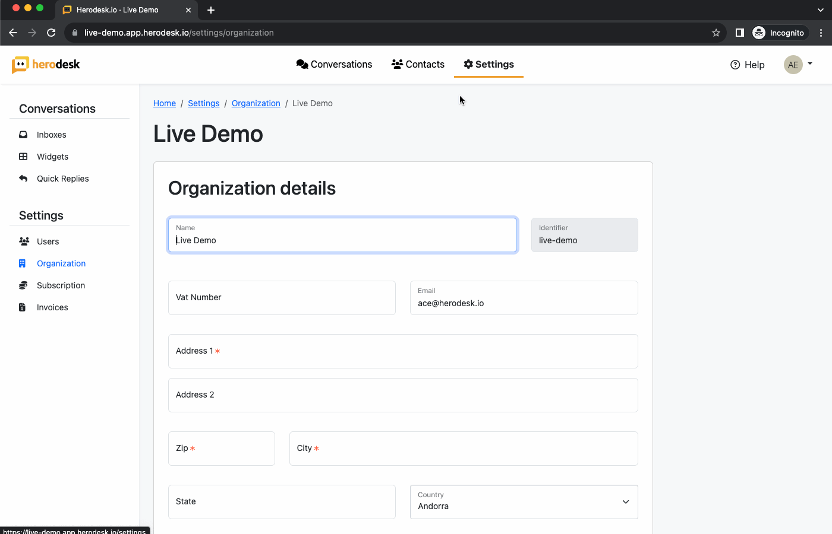The height and width of the screenshot is (534, 832).
Task: Open the Chrome three-dot menu
Action: coord(821,33)
